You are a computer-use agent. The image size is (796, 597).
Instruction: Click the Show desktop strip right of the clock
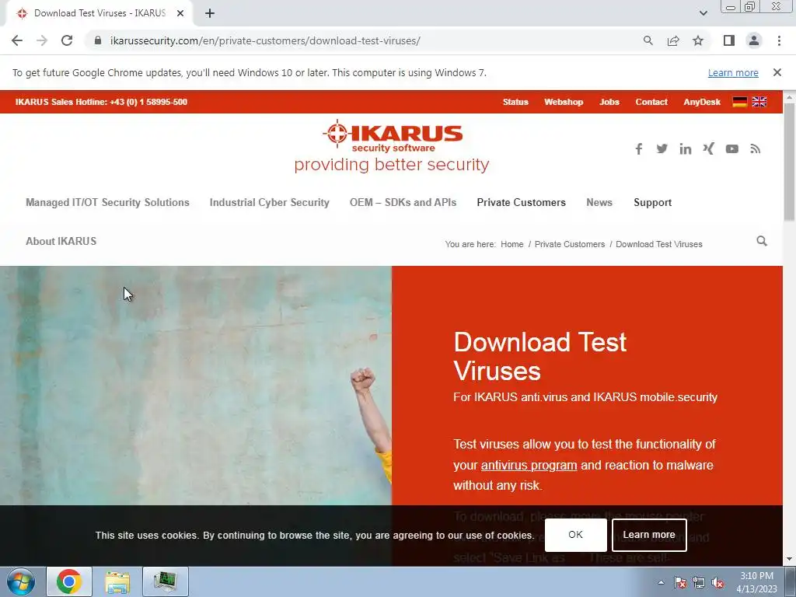(791, 581)
